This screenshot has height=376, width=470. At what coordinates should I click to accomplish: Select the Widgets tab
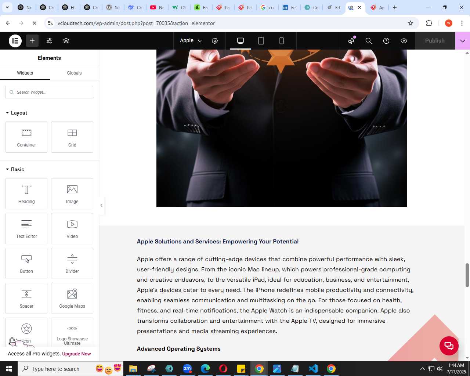pyautogui.click(x=25, y=73)
